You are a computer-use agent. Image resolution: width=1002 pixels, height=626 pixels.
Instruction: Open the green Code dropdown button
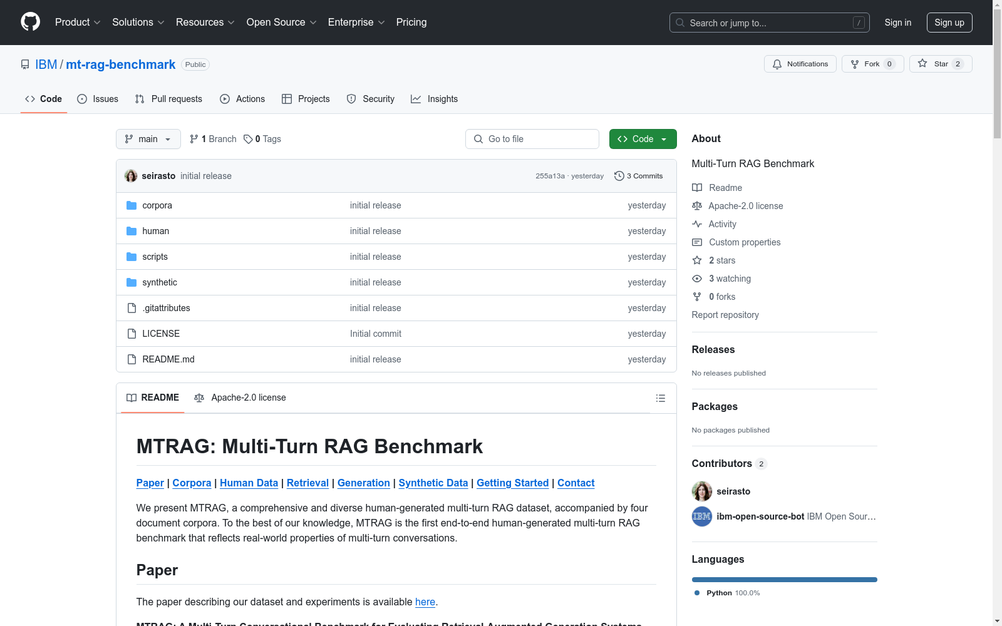[643, 139]
